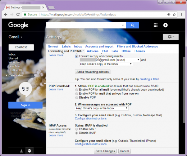Viewport: 187px width, 156px height.
Task: Bookmark this page with the star
Action: coord(174,15)
